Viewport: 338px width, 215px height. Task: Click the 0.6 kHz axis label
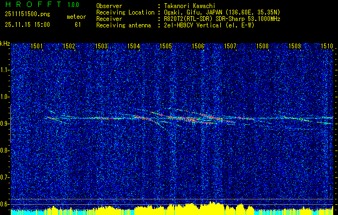coord(4,204)
